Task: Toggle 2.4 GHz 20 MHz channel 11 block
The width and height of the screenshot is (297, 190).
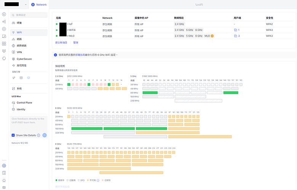Action: [109, 85]
